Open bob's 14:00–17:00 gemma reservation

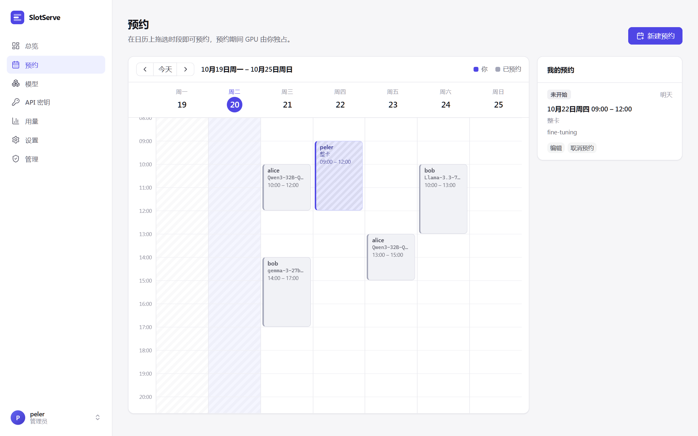point(287,292)
